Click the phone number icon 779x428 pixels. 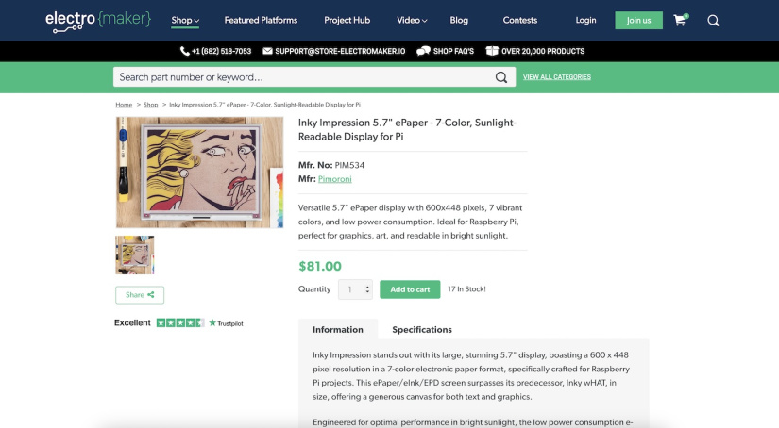tap(185, 51)
